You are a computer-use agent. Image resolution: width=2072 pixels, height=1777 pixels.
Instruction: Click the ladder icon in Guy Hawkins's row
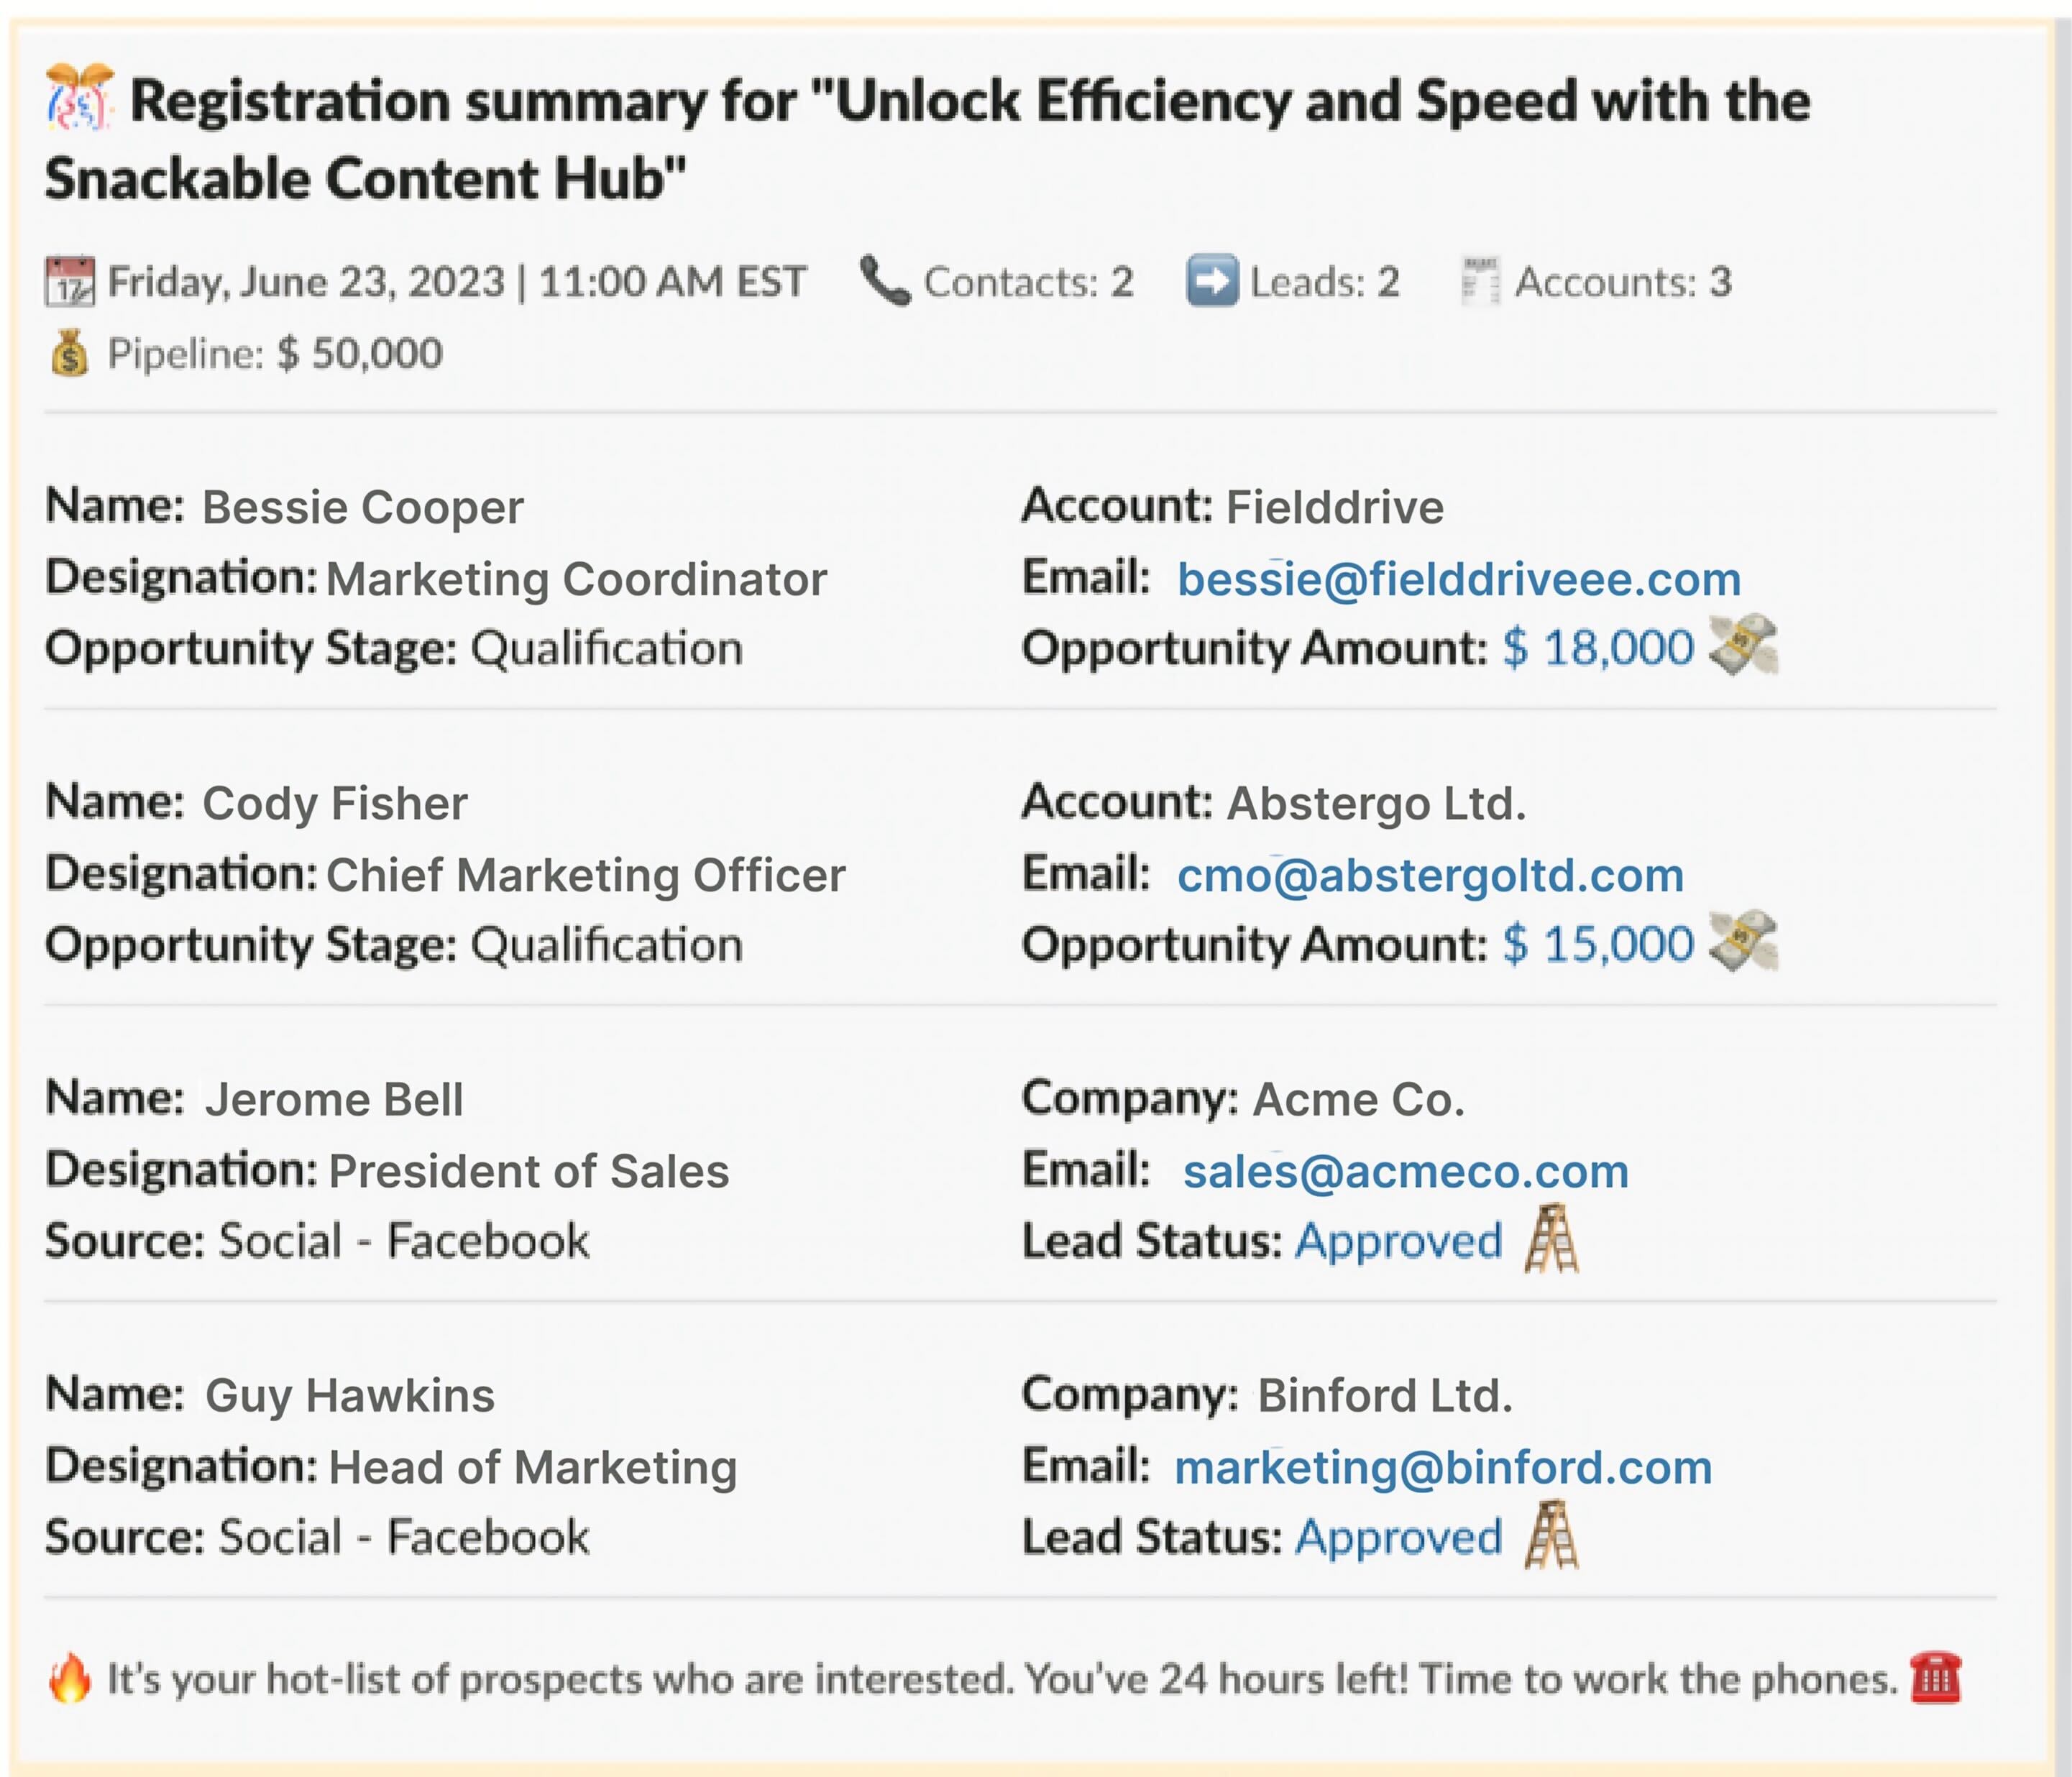click(1551, 1534)
